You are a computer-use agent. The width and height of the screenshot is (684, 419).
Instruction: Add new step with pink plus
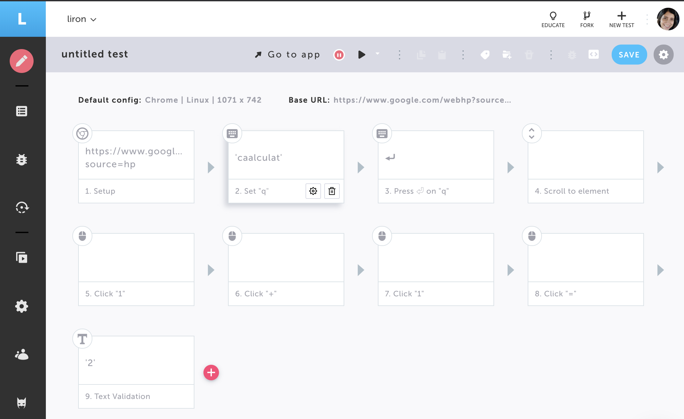(x=211, y=373)
